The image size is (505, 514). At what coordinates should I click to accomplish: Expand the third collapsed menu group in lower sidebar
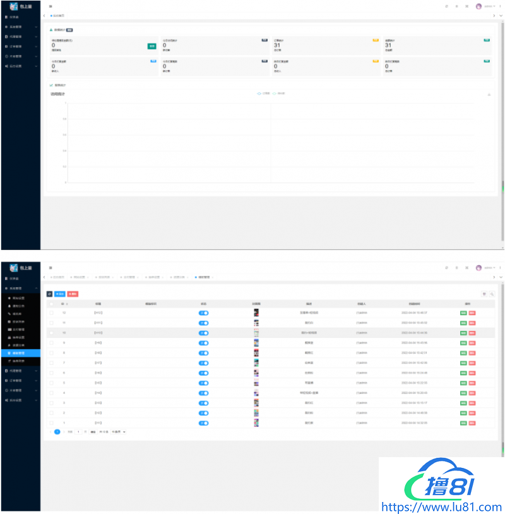tap(20, 390)
